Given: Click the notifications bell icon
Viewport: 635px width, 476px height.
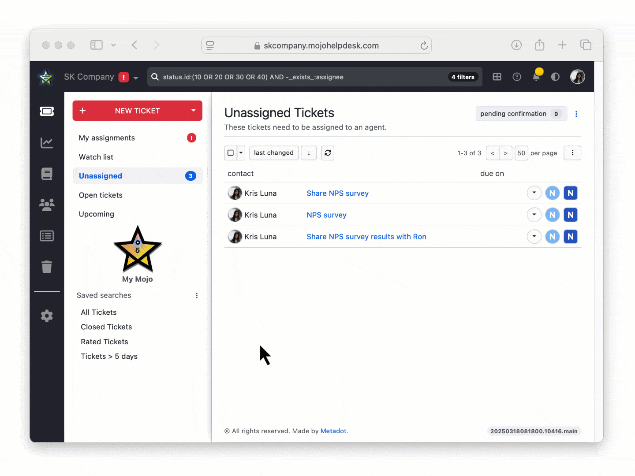Looking at the screenshot, I should pos(536,77).
